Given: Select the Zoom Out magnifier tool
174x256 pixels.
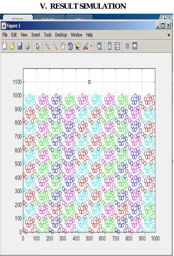Looking at the screenshot, I should (x=55, y=46).
